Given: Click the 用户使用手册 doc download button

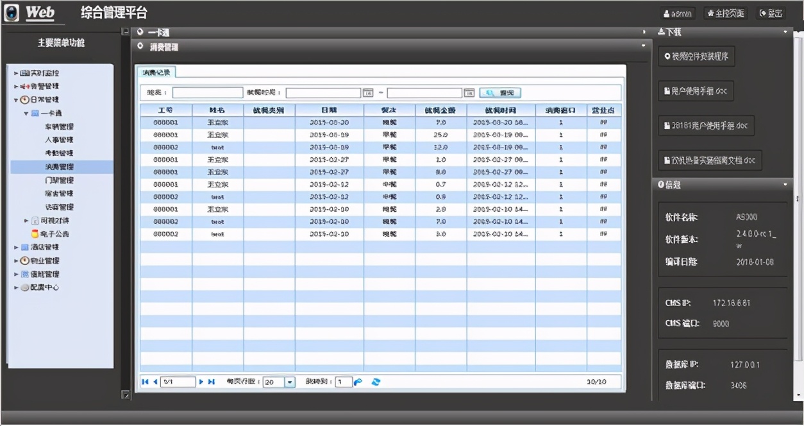Looking at the screenshot, I should 696,91.
